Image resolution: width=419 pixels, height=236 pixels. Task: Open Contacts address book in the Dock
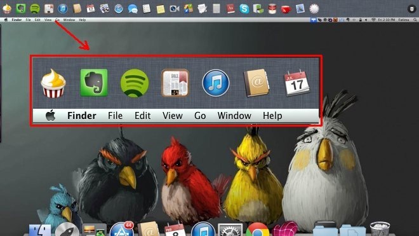pyautogui.click(x=149, y=230)
